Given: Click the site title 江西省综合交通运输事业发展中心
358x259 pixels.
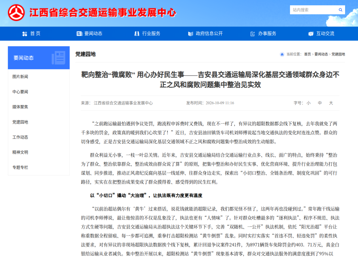Looking at the screenshot, I should click(x=103, y=13).
